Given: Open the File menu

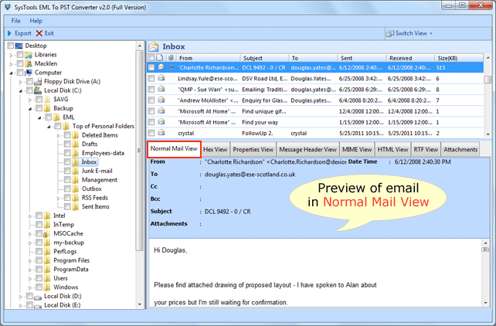Looking at the screenshot, I should (x=15, y=21).
